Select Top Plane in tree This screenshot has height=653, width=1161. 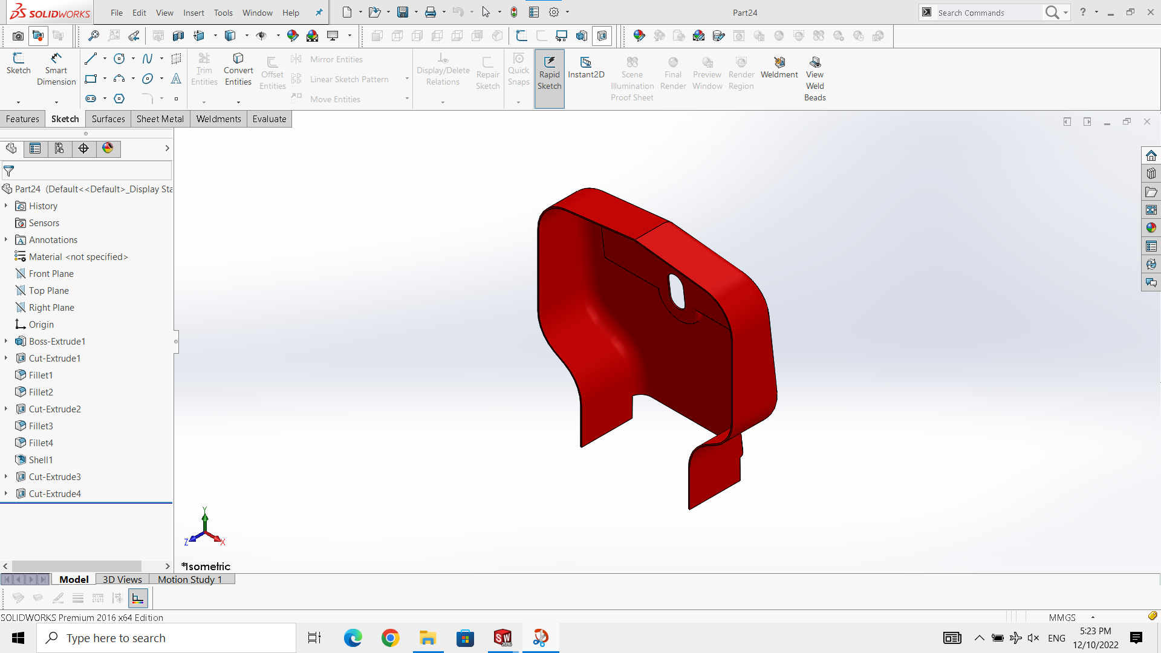pos(49,291)
